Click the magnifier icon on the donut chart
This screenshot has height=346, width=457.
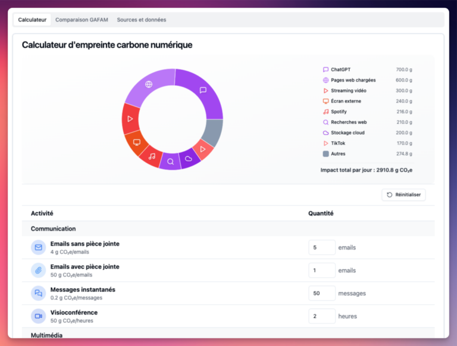coord(171,161)
